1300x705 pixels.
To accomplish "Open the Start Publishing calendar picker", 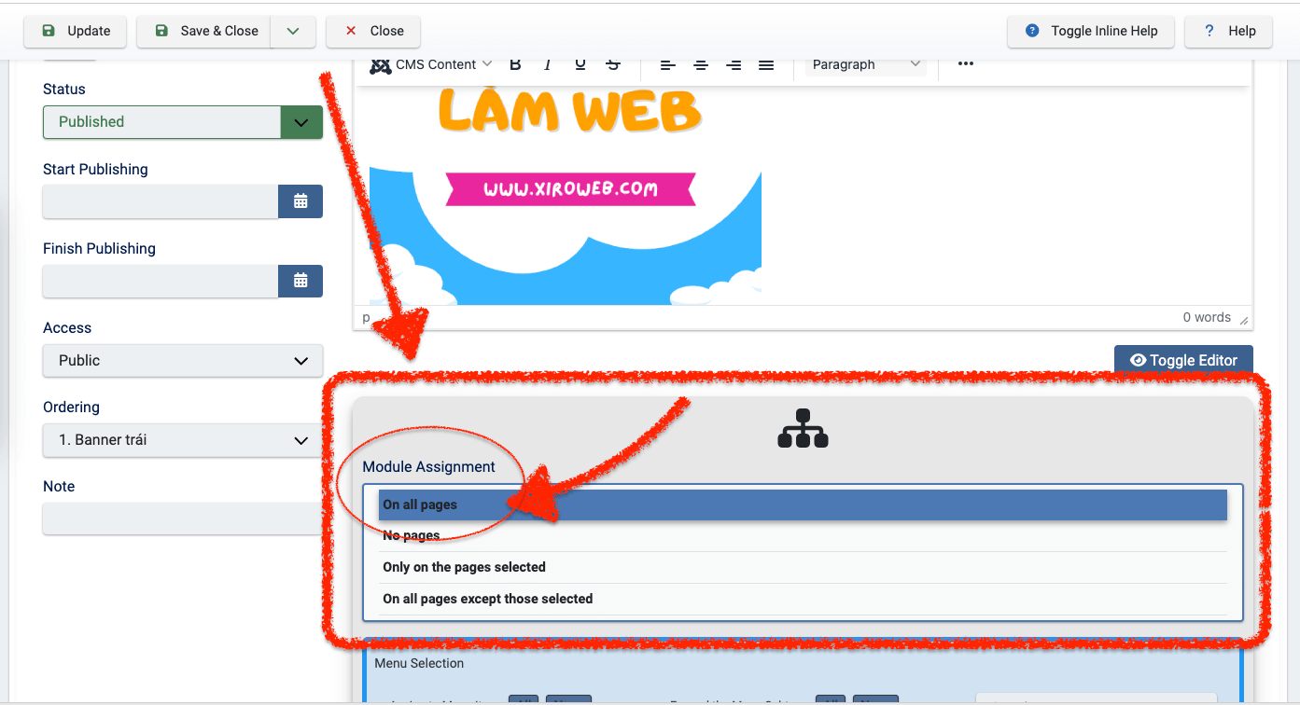I will 301,201.
